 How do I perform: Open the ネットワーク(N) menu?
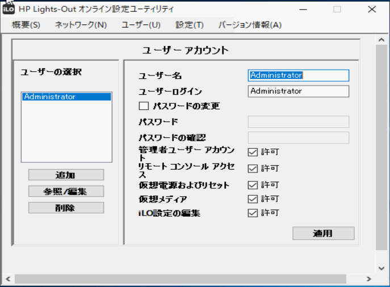81,25
